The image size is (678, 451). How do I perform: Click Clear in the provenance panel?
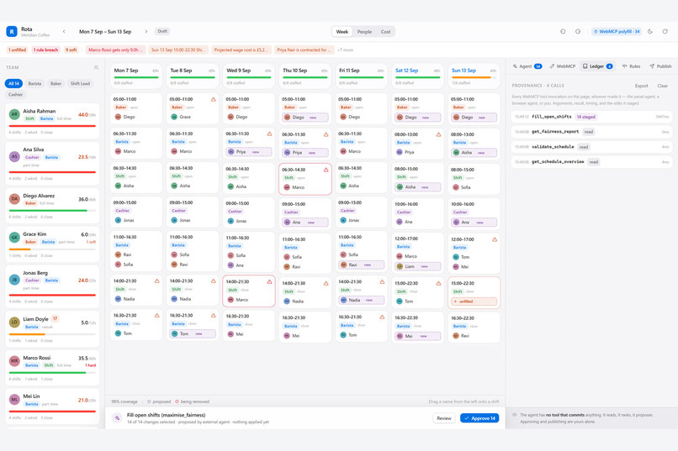(x=662, y=86)
